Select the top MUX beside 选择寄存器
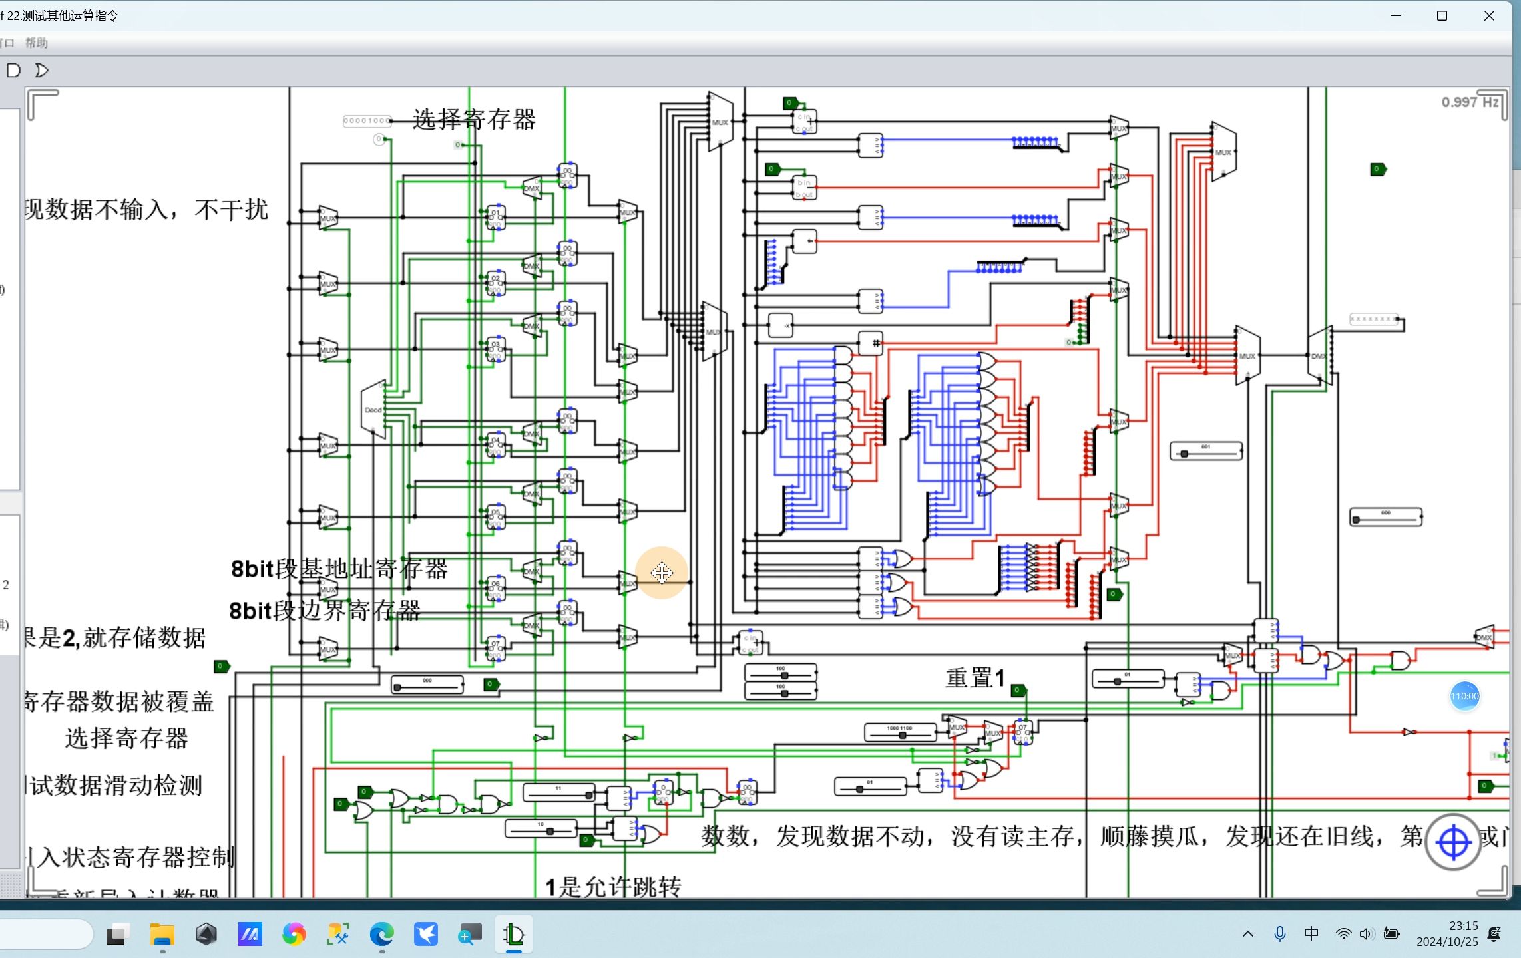Screen dimensions: 1521x958 (720, 122)
